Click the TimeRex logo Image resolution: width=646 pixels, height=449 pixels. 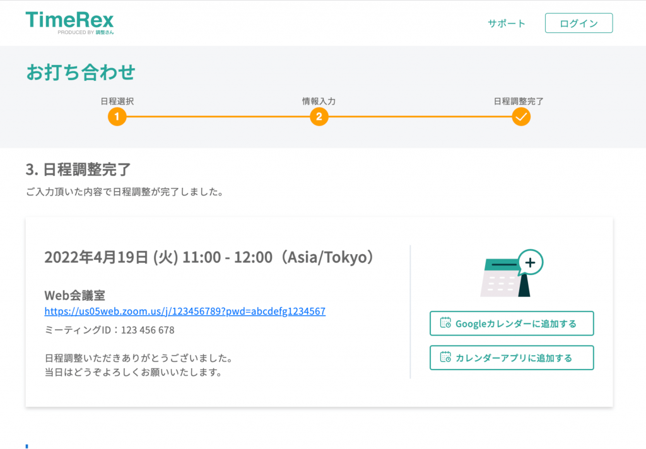69,21
